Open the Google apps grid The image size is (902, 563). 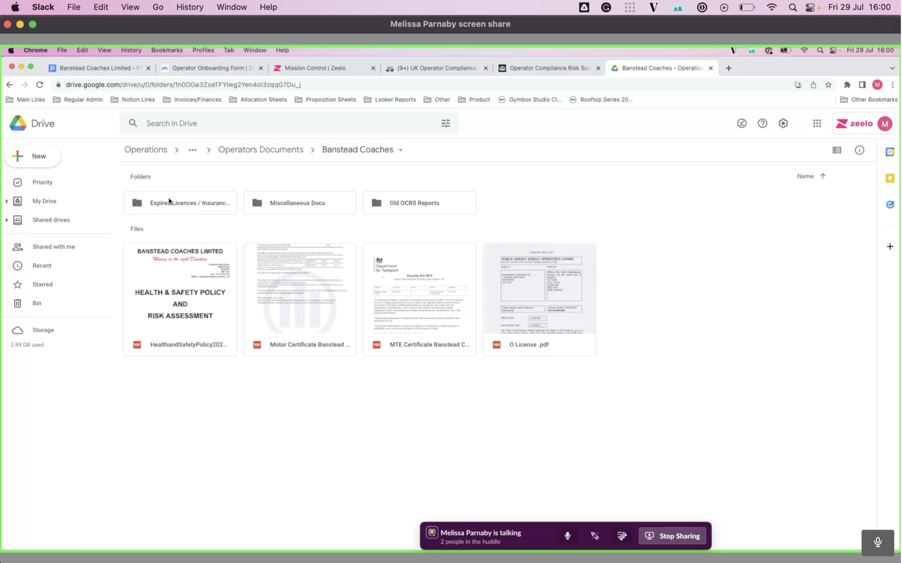point(818,123)
